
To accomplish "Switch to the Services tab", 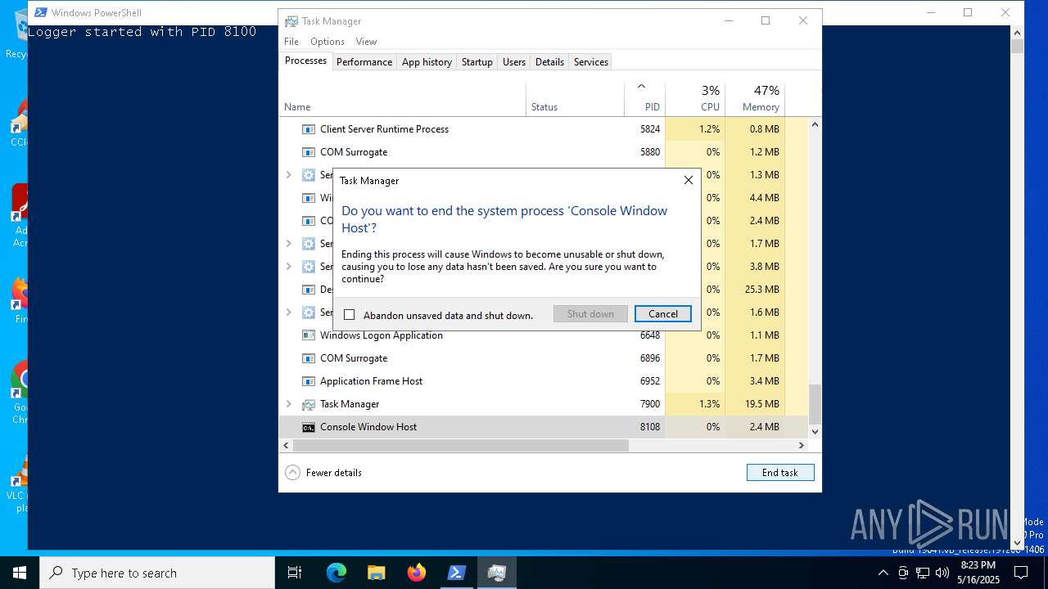I will pos(591,62).
